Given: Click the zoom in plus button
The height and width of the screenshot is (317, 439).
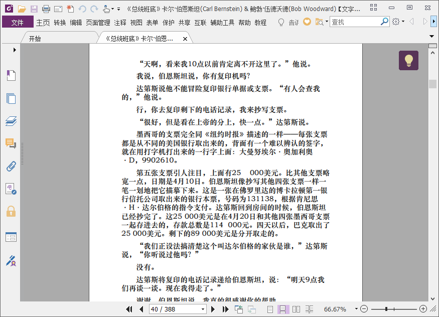Looking at the screenshot, I should [x=423, y=309].
